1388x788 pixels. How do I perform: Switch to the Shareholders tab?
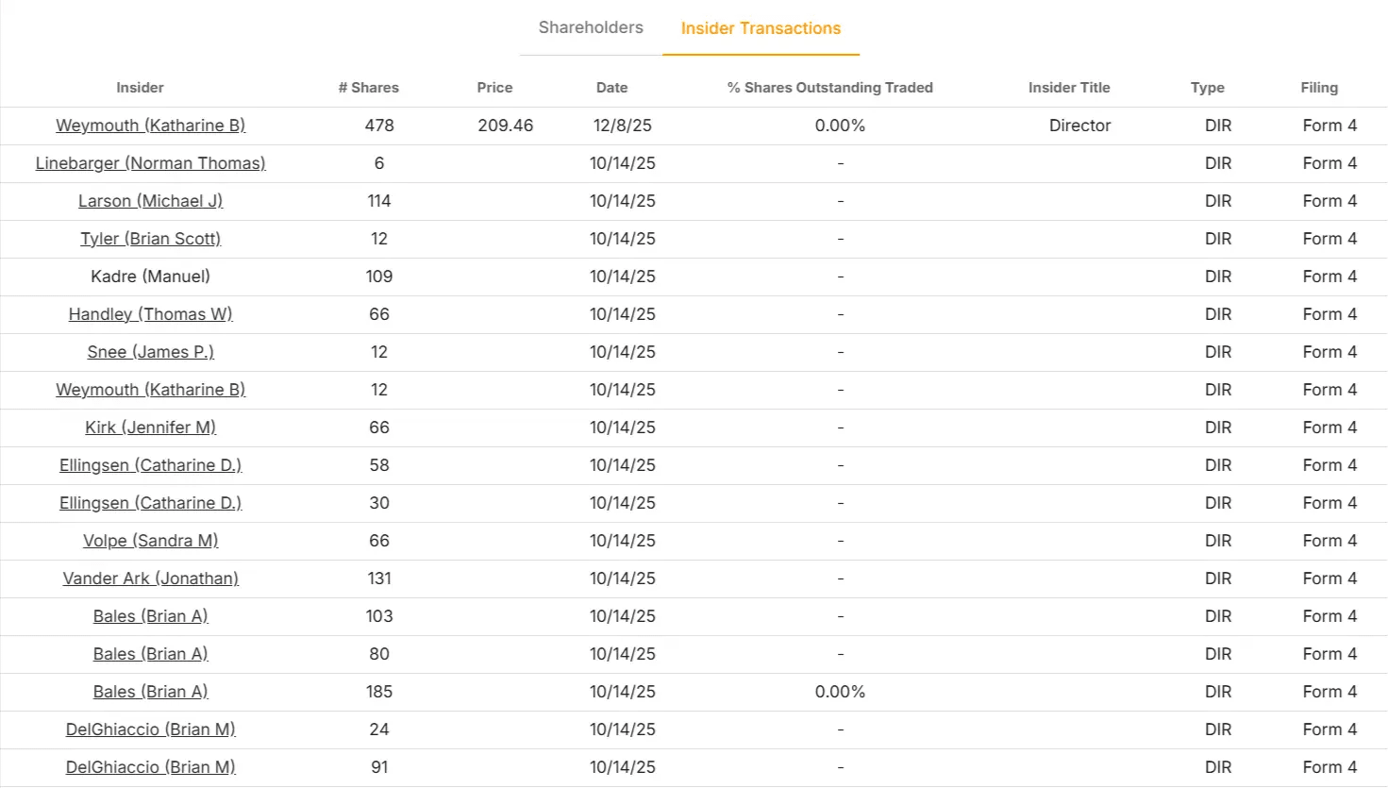pos(591,28)
